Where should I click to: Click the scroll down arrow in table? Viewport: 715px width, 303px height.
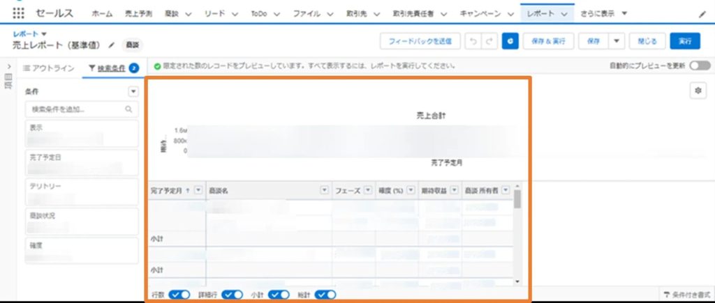[x=517, y=281]
